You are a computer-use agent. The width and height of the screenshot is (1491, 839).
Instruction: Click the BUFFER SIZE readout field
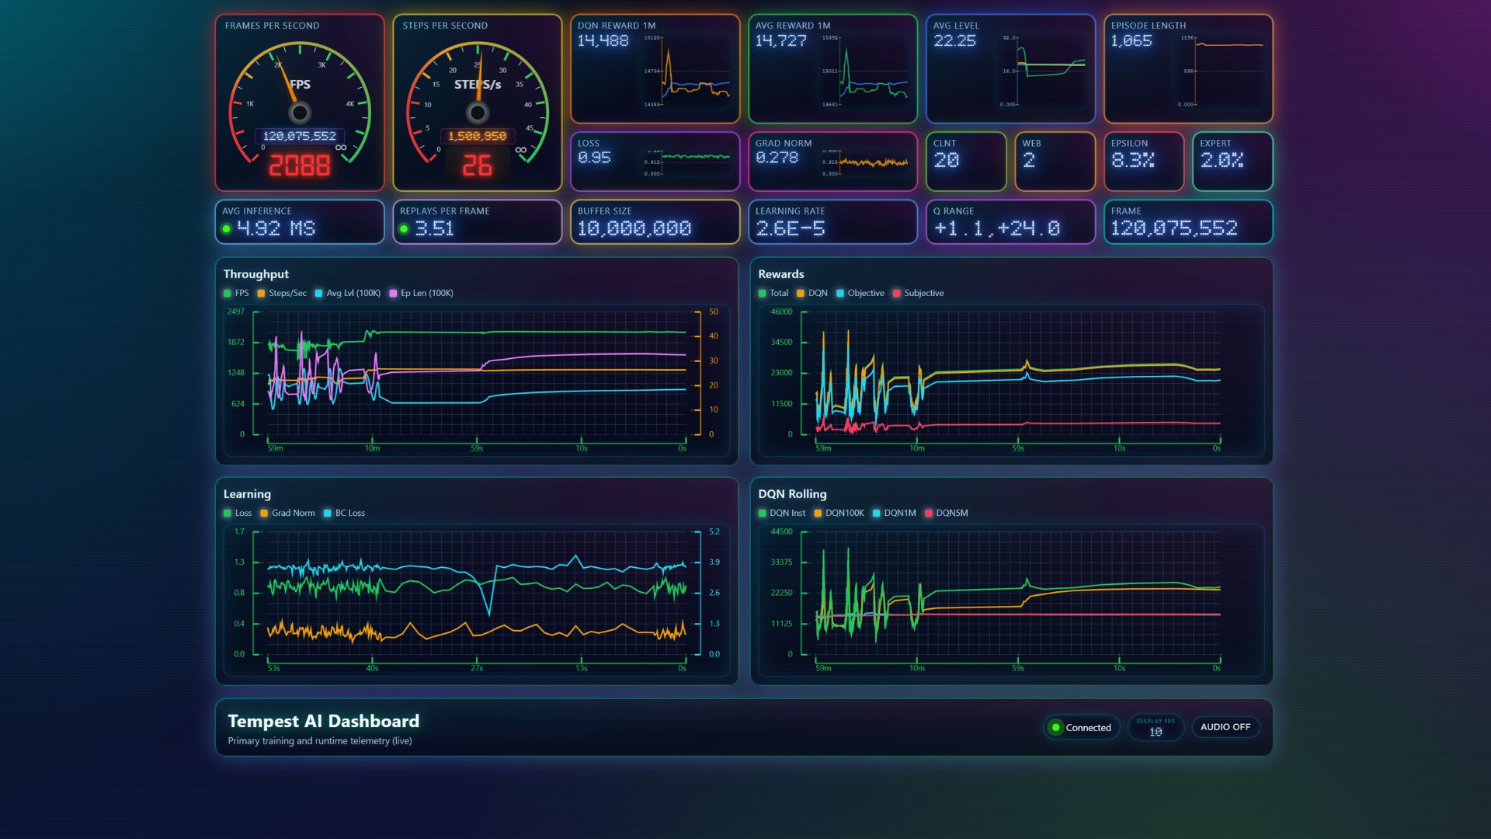655,222
